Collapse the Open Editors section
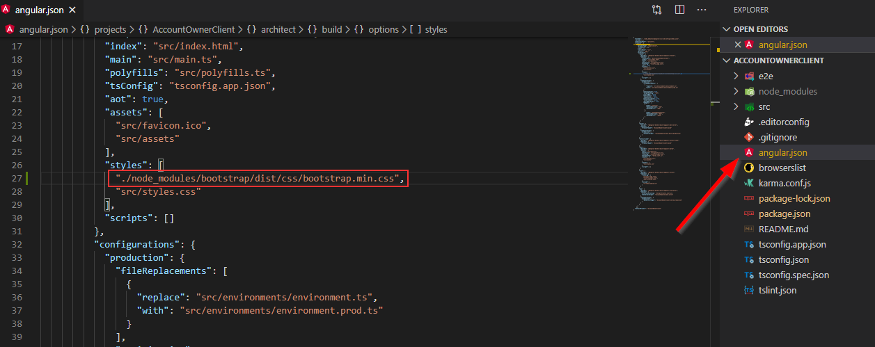 click(727, 29)
